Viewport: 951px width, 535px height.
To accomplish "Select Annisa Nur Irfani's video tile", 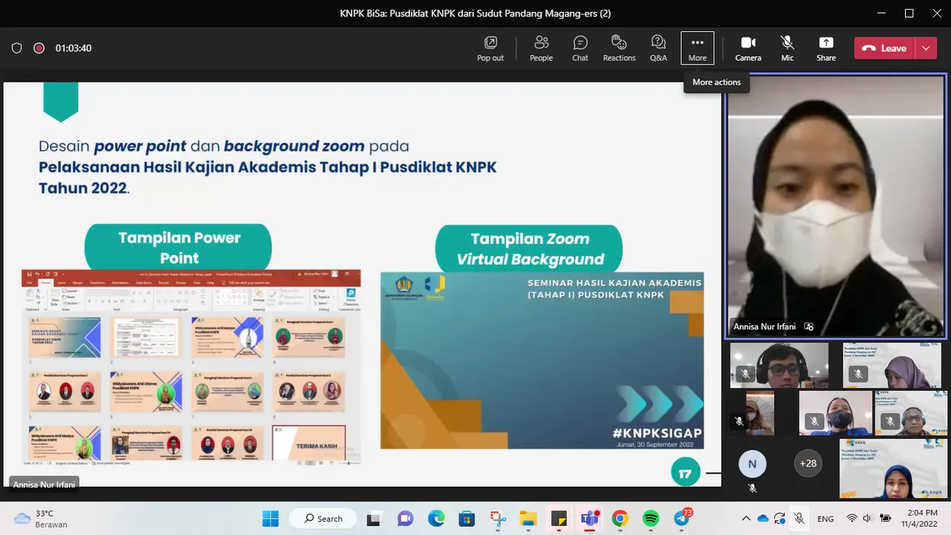I will (836, 206).
